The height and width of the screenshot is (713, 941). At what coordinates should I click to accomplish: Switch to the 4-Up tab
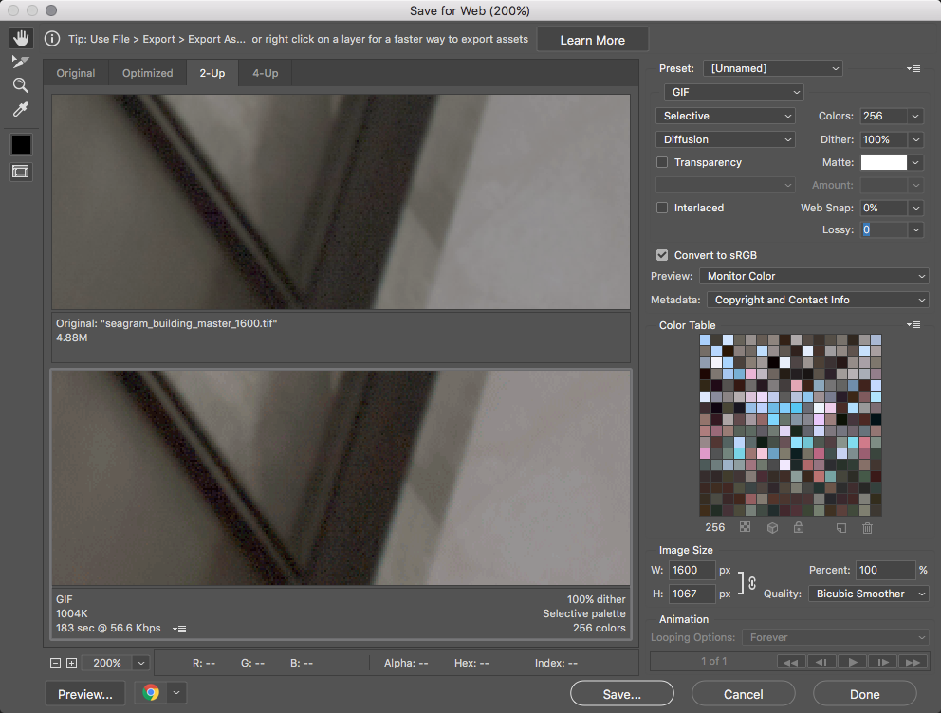point(265,73)
